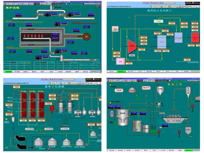Select the red trapezoid blower in the top-right diagram
This screenshot has width=204, height=153.
(x=131, y=44)
